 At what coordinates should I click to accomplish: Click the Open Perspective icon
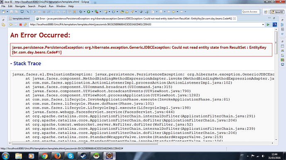[x=266, y=12]
